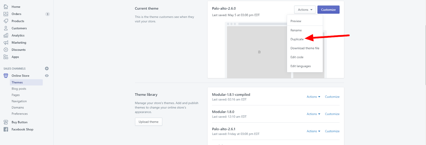
Task: Click the purple Customize button
Action: 328,10
